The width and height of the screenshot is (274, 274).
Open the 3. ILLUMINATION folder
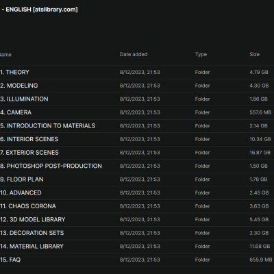(x=24, y=99)
